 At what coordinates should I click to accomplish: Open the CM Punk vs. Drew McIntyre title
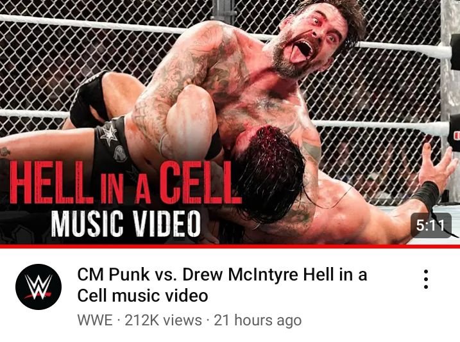click(x=222, y=285)
